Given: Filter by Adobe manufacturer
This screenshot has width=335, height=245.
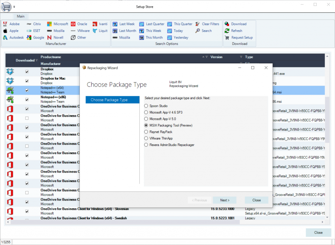Looking at the screenshot, I should coord(11,24).
